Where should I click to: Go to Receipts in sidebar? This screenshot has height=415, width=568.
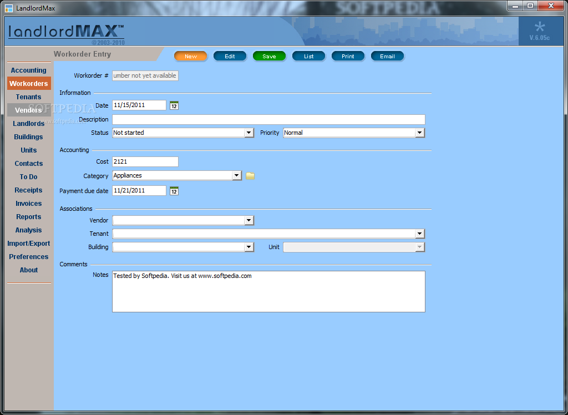click(x=29, y=190)
